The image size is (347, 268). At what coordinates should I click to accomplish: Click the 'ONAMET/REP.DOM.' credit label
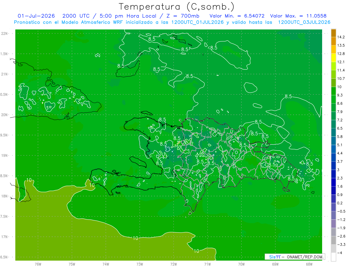304,257
